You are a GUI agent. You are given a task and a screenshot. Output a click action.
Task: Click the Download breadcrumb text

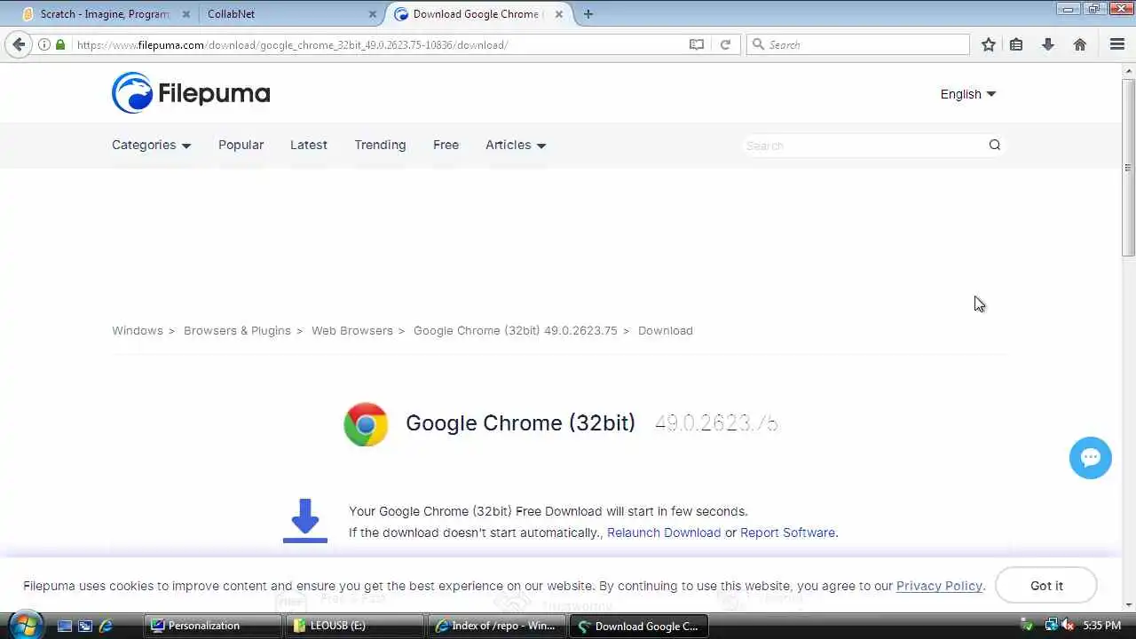[666, 330]
